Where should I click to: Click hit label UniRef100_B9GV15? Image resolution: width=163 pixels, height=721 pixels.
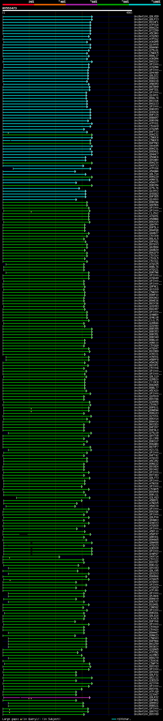(x=146, y=222)
